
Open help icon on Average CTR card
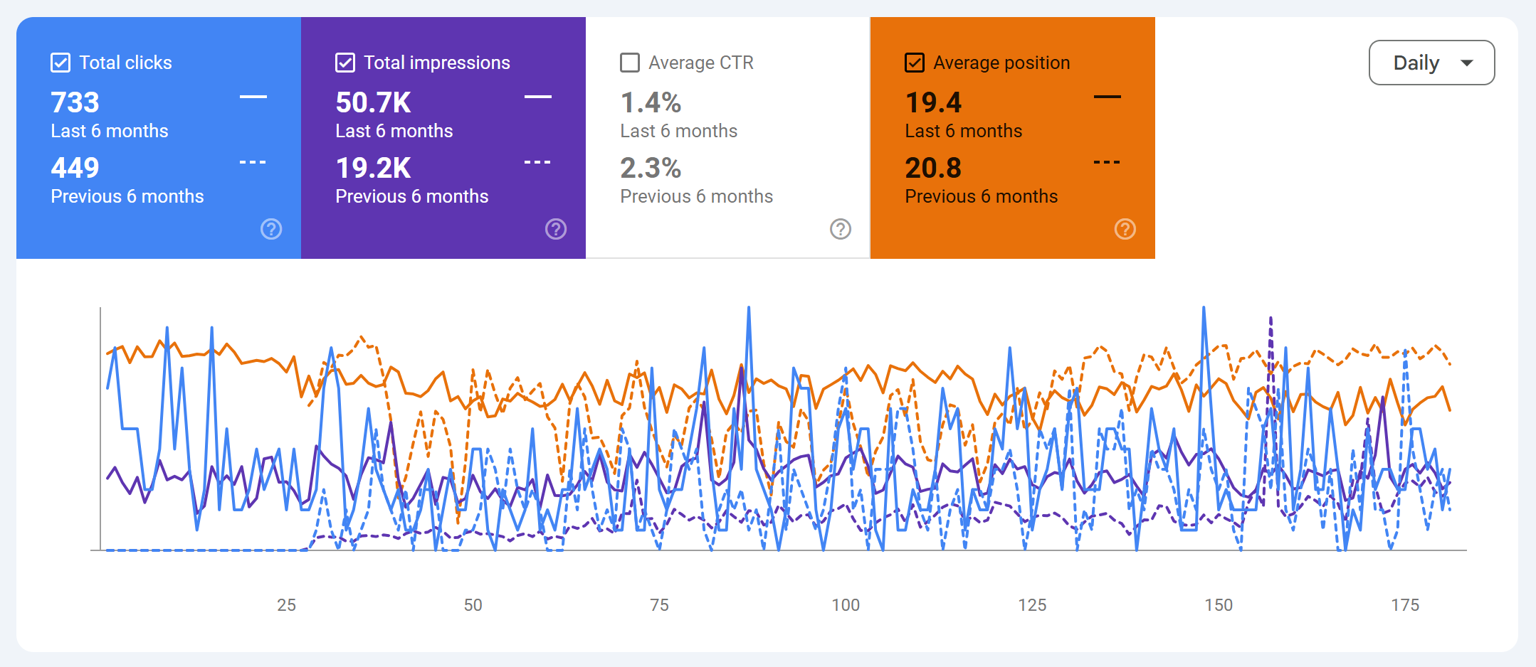pos(841,229)
